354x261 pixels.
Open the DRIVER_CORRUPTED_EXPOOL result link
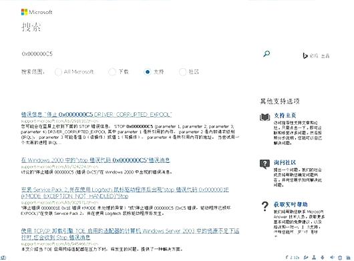[96, 115]
